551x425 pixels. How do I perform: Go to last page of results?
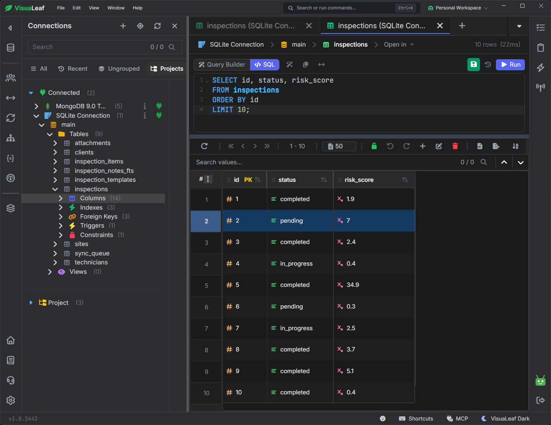tap(267, 146)
